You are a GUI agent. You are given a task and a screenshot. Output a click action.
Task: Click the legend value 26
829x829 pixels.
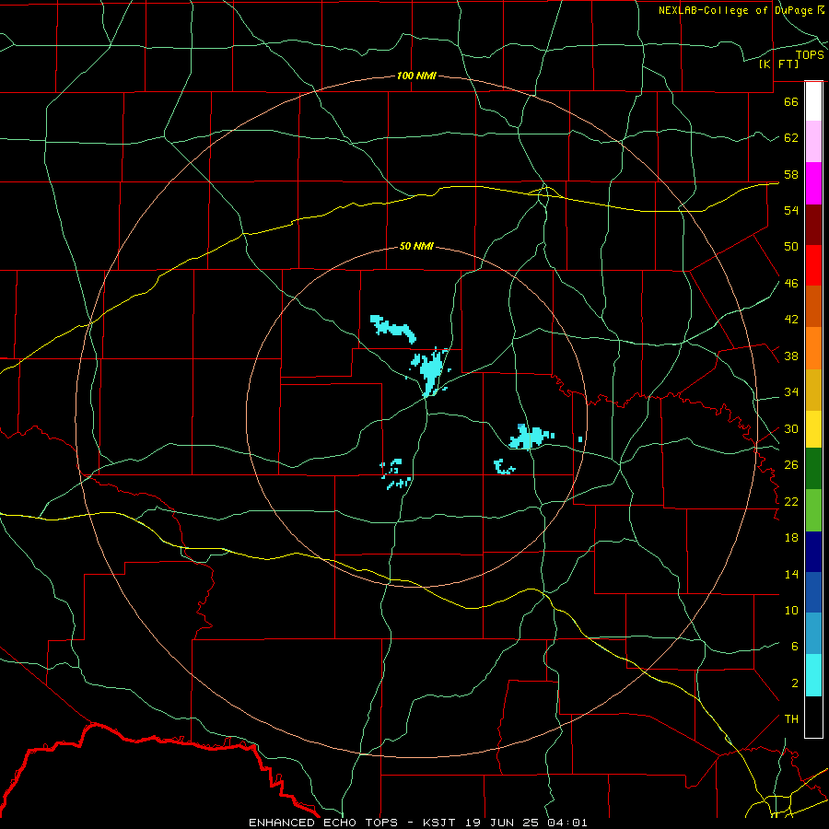coord(791,465)
